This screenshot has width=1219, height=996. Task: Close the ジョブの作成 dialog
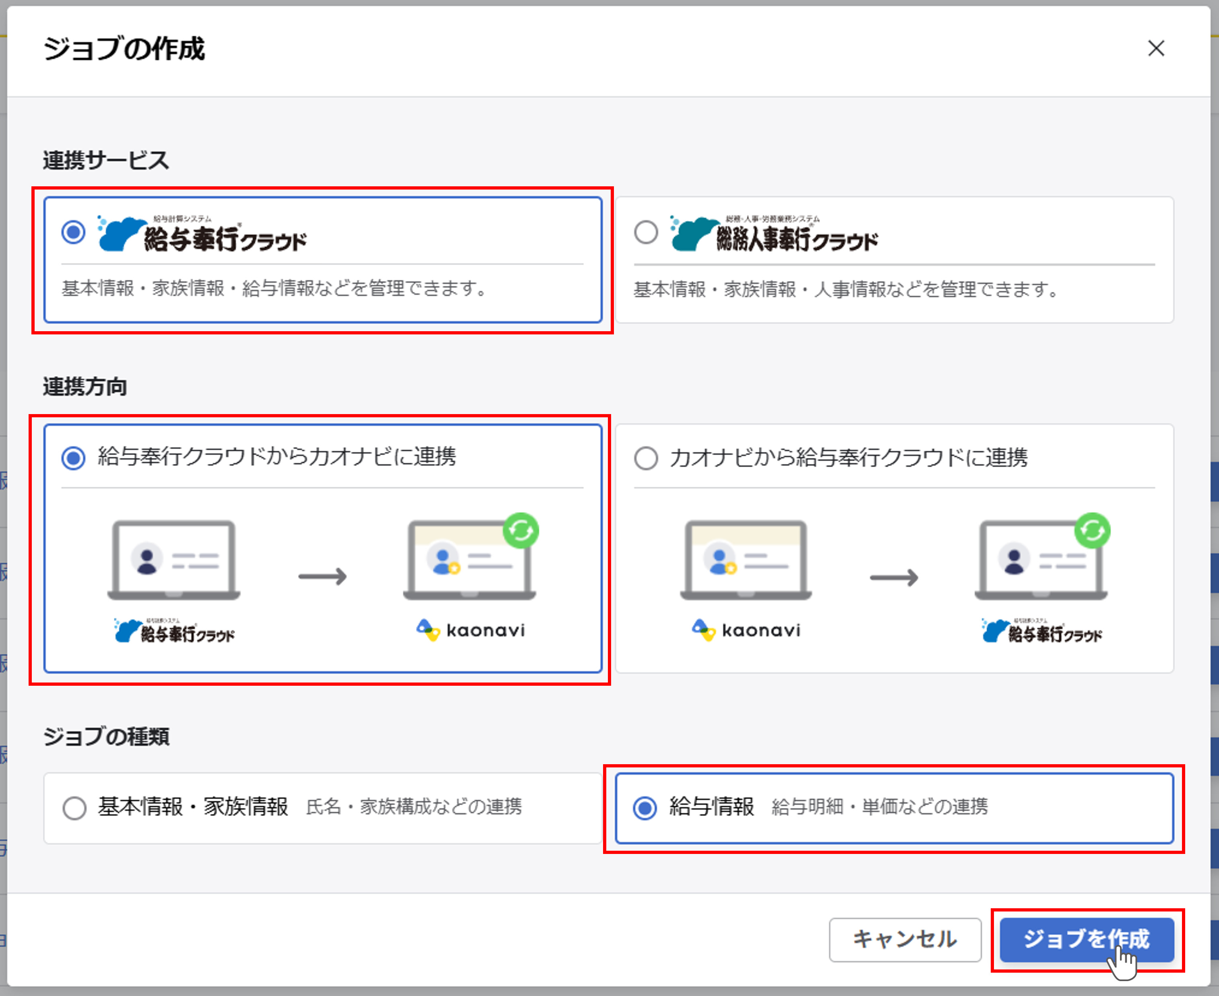click(1156, 48)
